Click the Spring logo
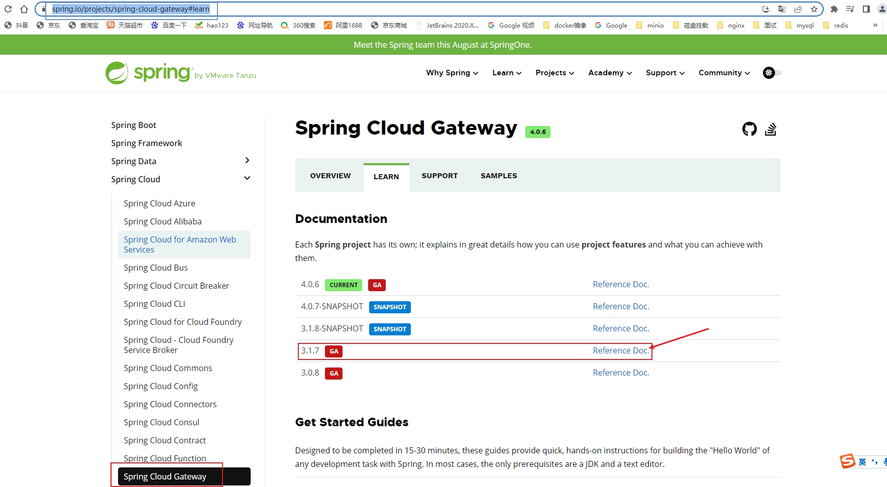The image size is (887, 487). pyautogui.click(x=149, y=73)
